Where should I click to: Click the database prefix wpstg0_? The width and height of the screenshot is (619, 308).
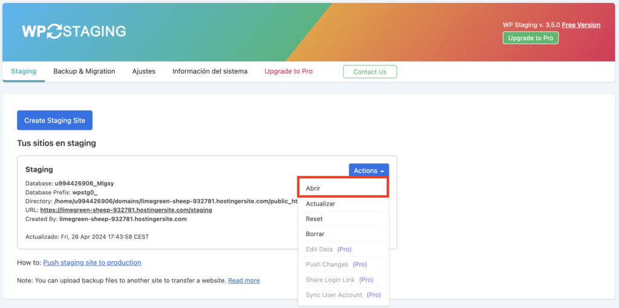(85, 193)
